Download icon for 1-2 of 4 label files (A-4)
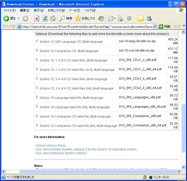Viewport: 187px width, 181px height. tap(37, 69)
